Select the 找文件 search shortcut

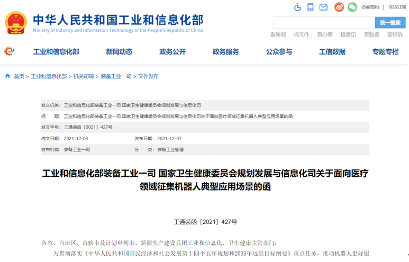[x=301, y=35]
